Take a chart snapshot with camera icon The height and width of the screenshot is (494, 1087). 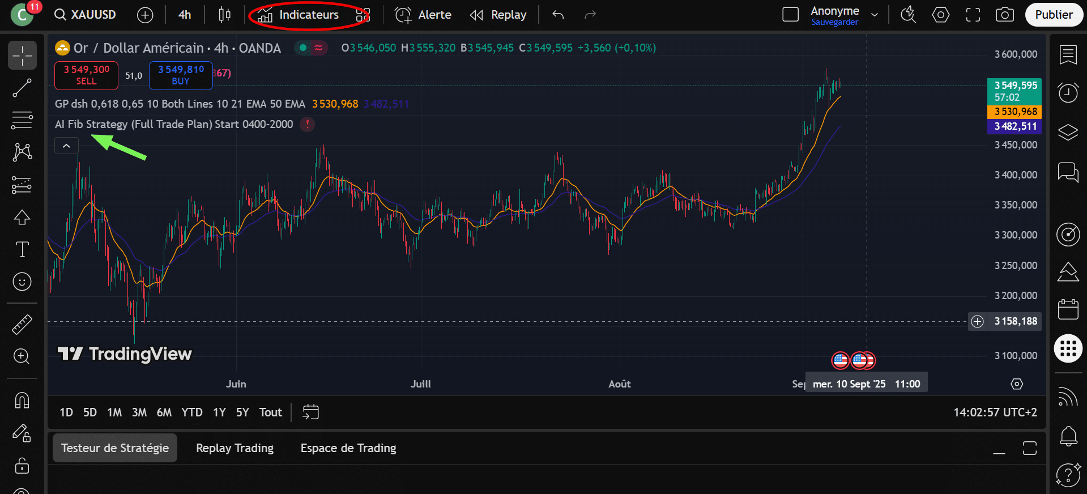(1004, 15)
